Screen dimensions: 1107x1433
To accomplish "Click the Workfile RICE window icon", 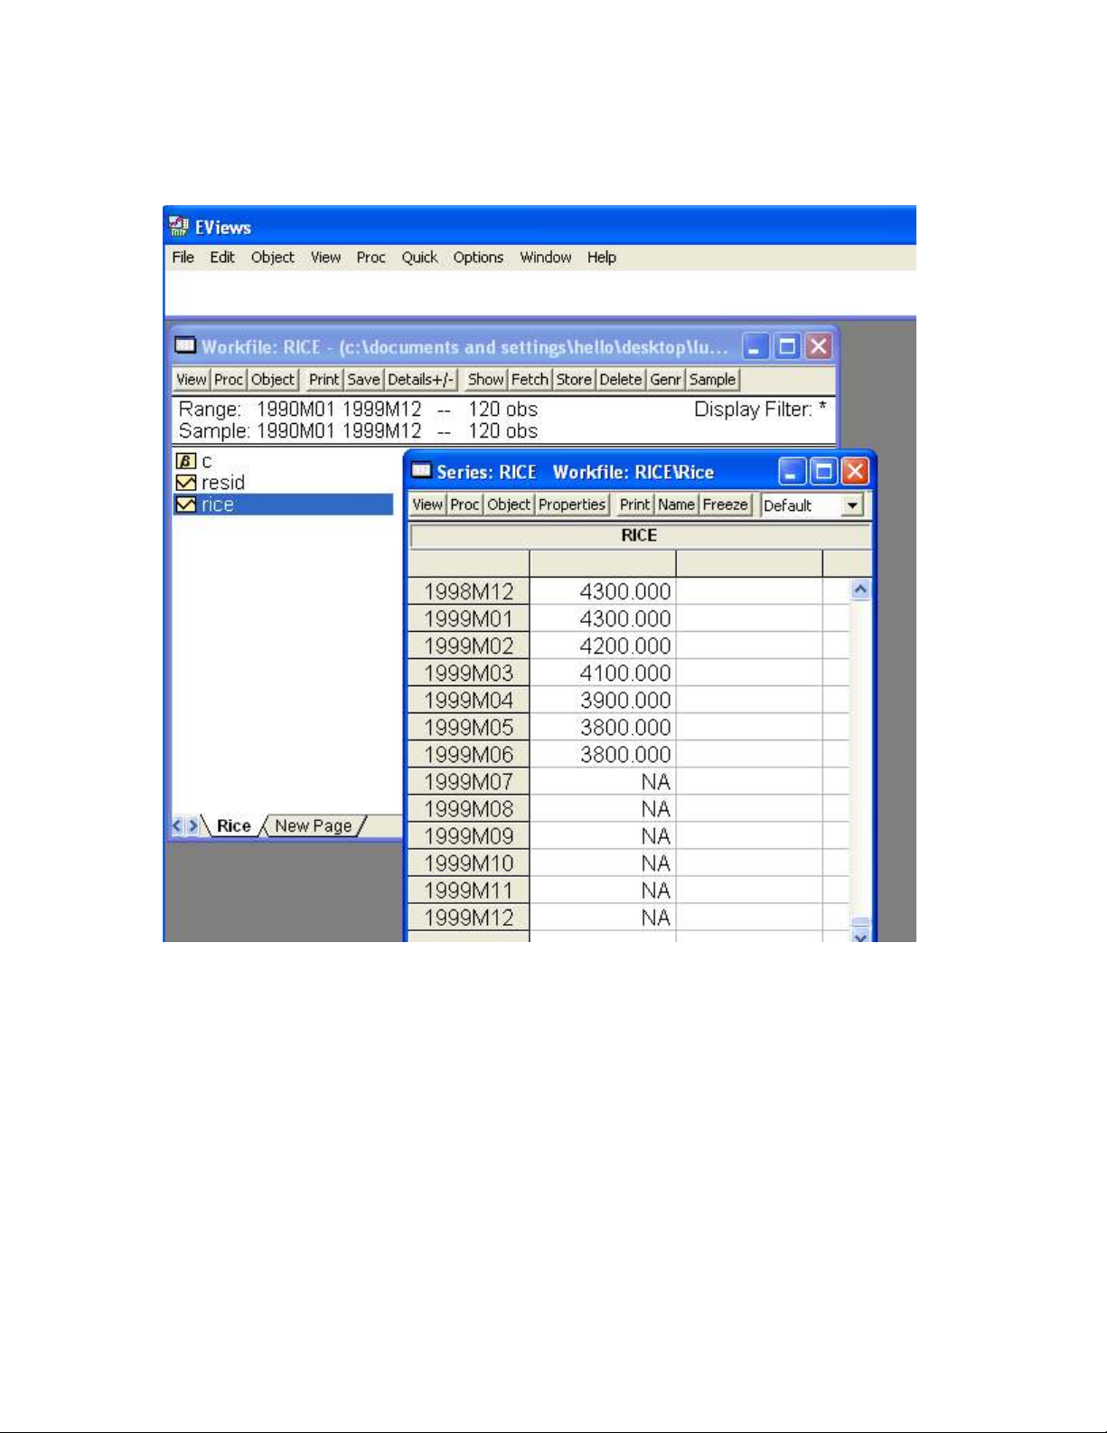I will pyautogui.click(x=185, y=345).
